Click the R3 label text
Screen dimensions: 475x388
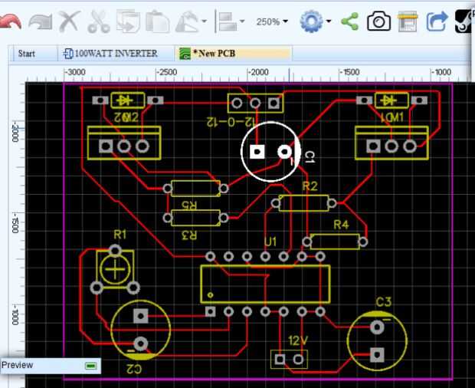coord(189,235)
